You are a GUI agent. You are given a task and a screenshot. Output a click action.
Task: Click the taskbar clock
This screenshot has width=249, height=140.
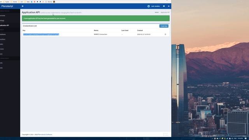(x=240, y=138)
